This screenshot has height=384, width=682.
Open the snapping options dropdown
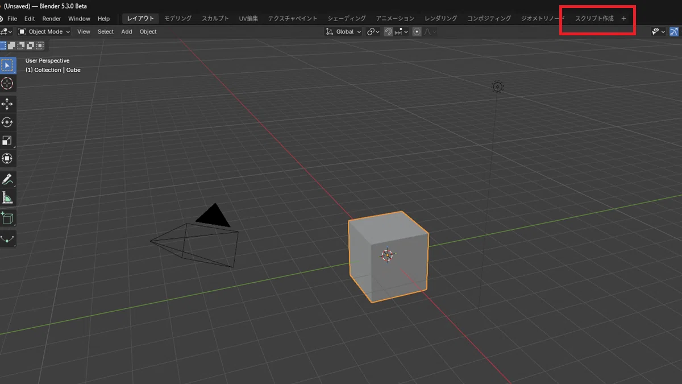(401, 32)
